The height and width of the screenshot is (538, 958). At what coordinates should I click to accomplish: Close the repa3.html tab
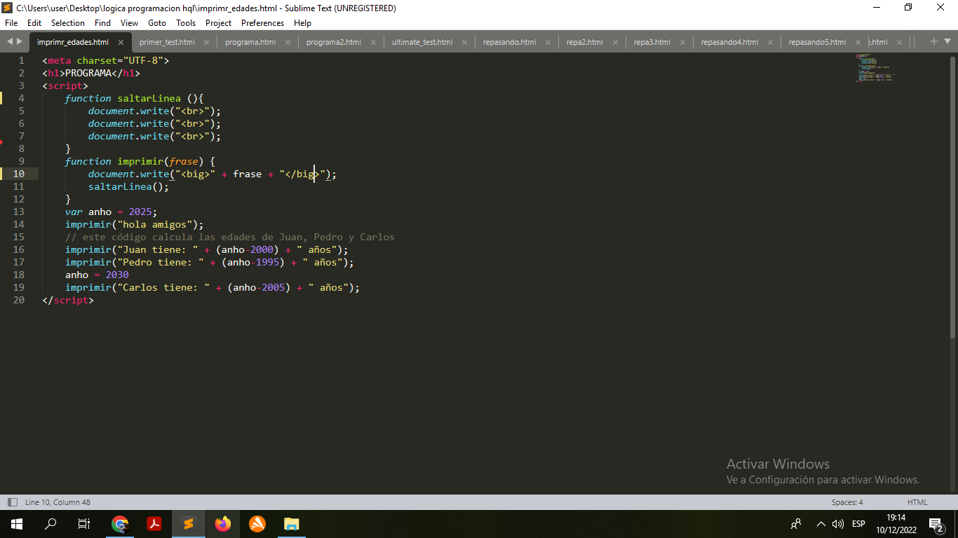[682, 42]
